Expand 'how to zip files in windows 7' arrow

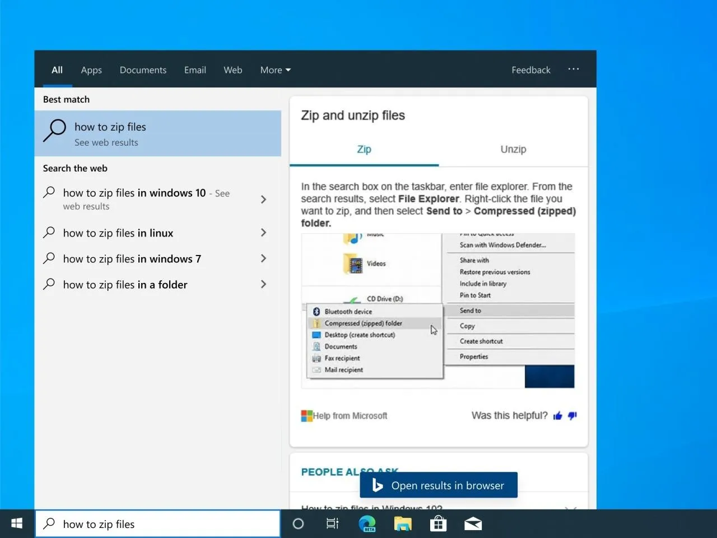click(x=263, y=258)
